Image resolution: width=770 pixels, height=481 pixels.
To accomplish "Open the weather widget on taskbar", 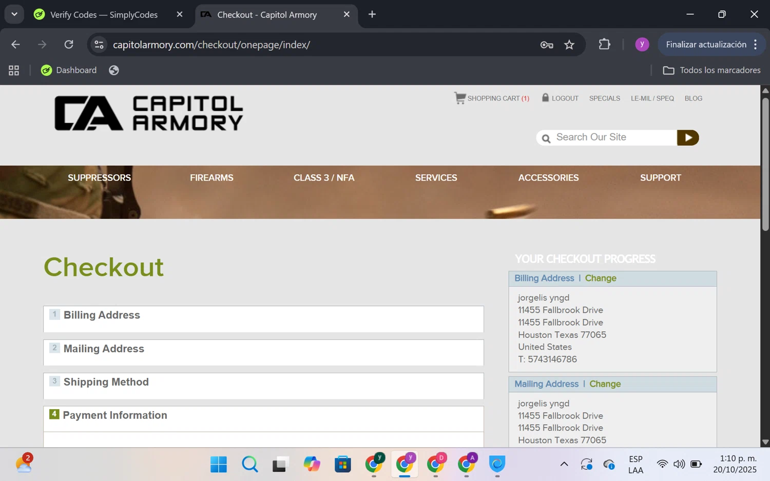I will [24, 463].
